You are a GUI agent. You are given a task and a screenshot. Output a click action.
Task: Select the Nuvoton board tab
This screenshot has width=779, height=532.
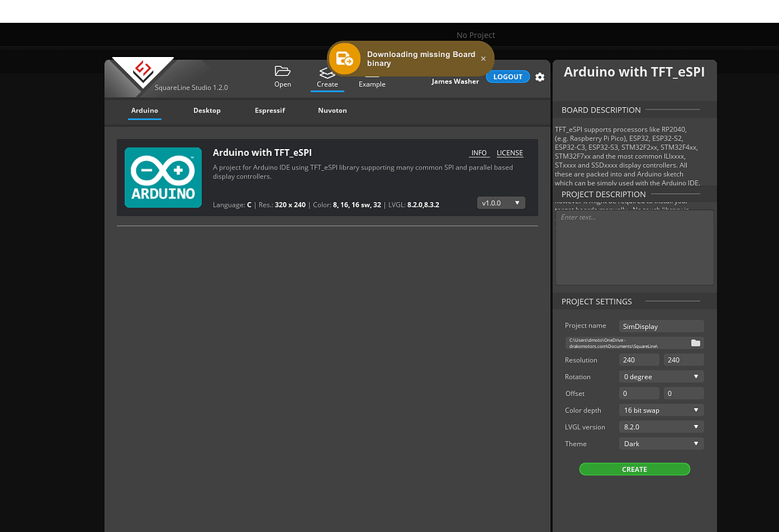pos(332,110)
